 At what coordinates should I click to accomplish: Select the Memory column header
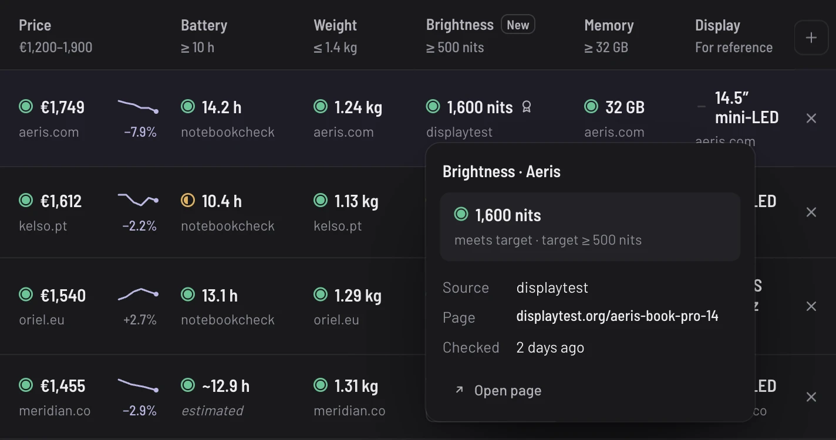609,25
